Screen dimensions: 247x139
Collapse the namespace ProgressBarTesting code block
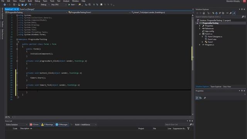(x=17, y=39)
